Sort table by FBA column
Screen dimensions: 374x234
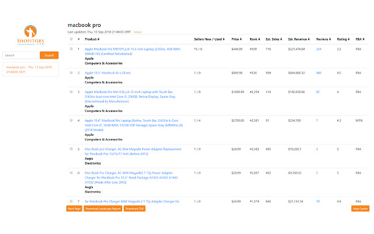pyautogui.click(x=360, y=39)
